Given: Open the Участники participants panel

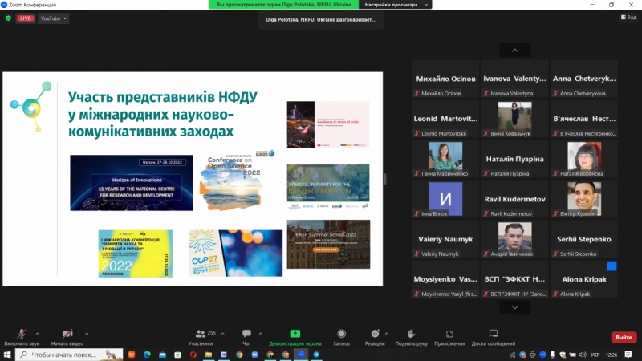Looking at the screenshot, I should pos(201,334).
